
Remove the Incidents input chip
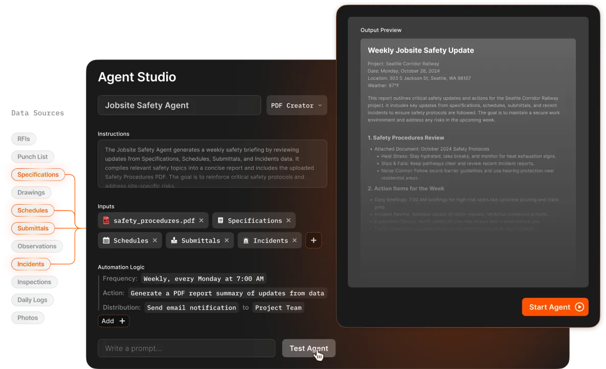point(295,241)
